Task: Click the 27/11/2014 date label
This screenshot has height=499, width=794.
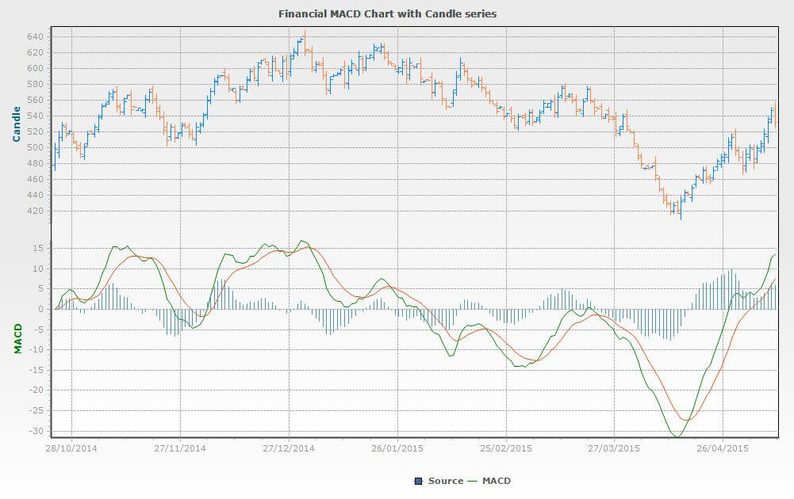Action: pyautogui.click(x=180, y=448)
